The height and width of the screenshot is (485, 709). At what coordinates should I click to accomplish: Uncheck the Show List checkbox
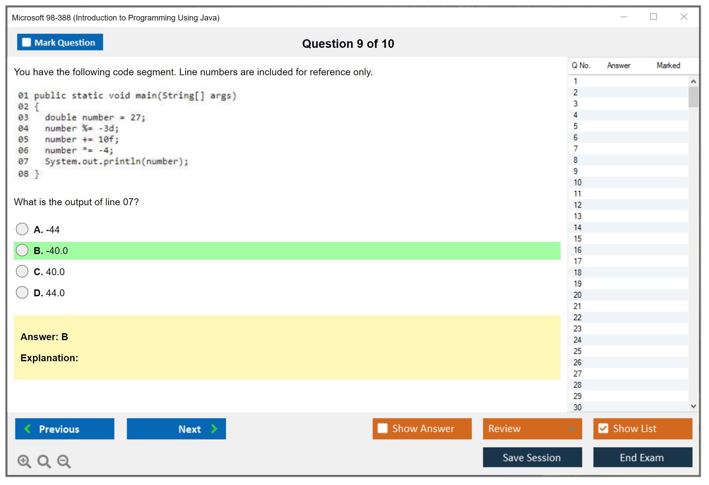click(x=603, y=428)
